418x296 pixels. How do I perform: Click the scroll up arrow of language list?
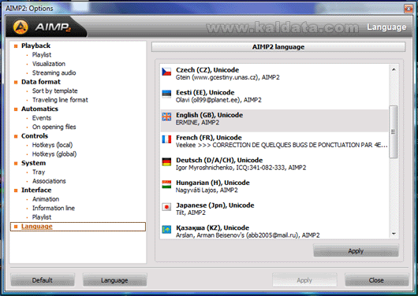click(x=394, y=69)
